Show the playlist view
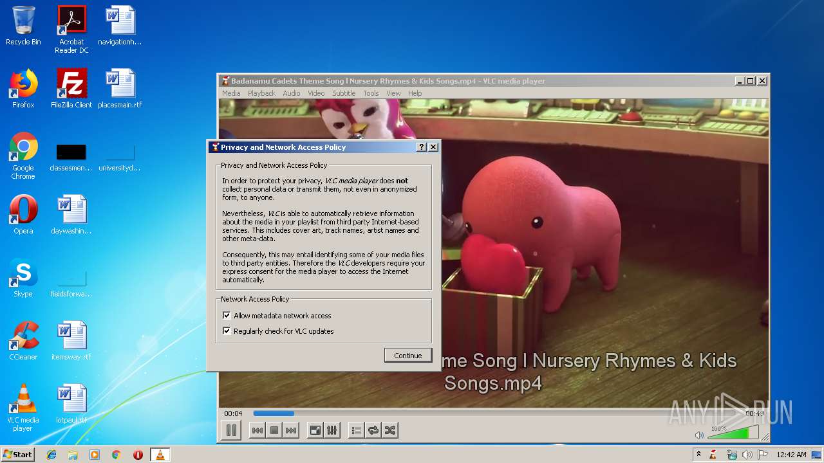 356,431
